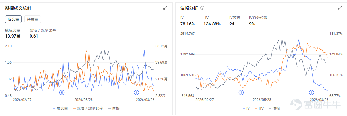Click the 58.12萬 axis label

[x=162, y=46]
